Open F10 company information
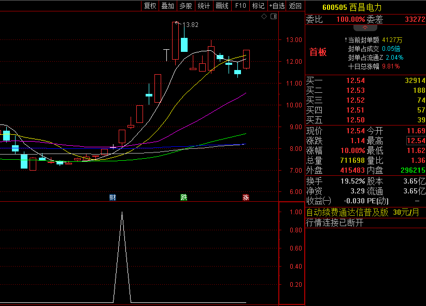 (x=240, y=6)
